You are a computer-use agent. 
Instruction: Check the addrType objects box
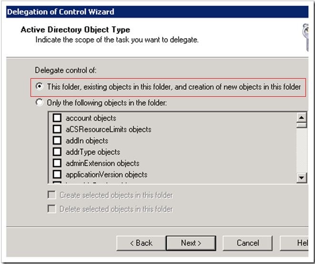[57, 152]
